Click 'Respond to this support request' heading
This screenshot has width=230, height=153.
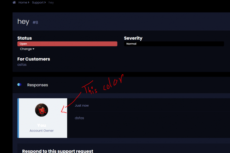point(58,151)
